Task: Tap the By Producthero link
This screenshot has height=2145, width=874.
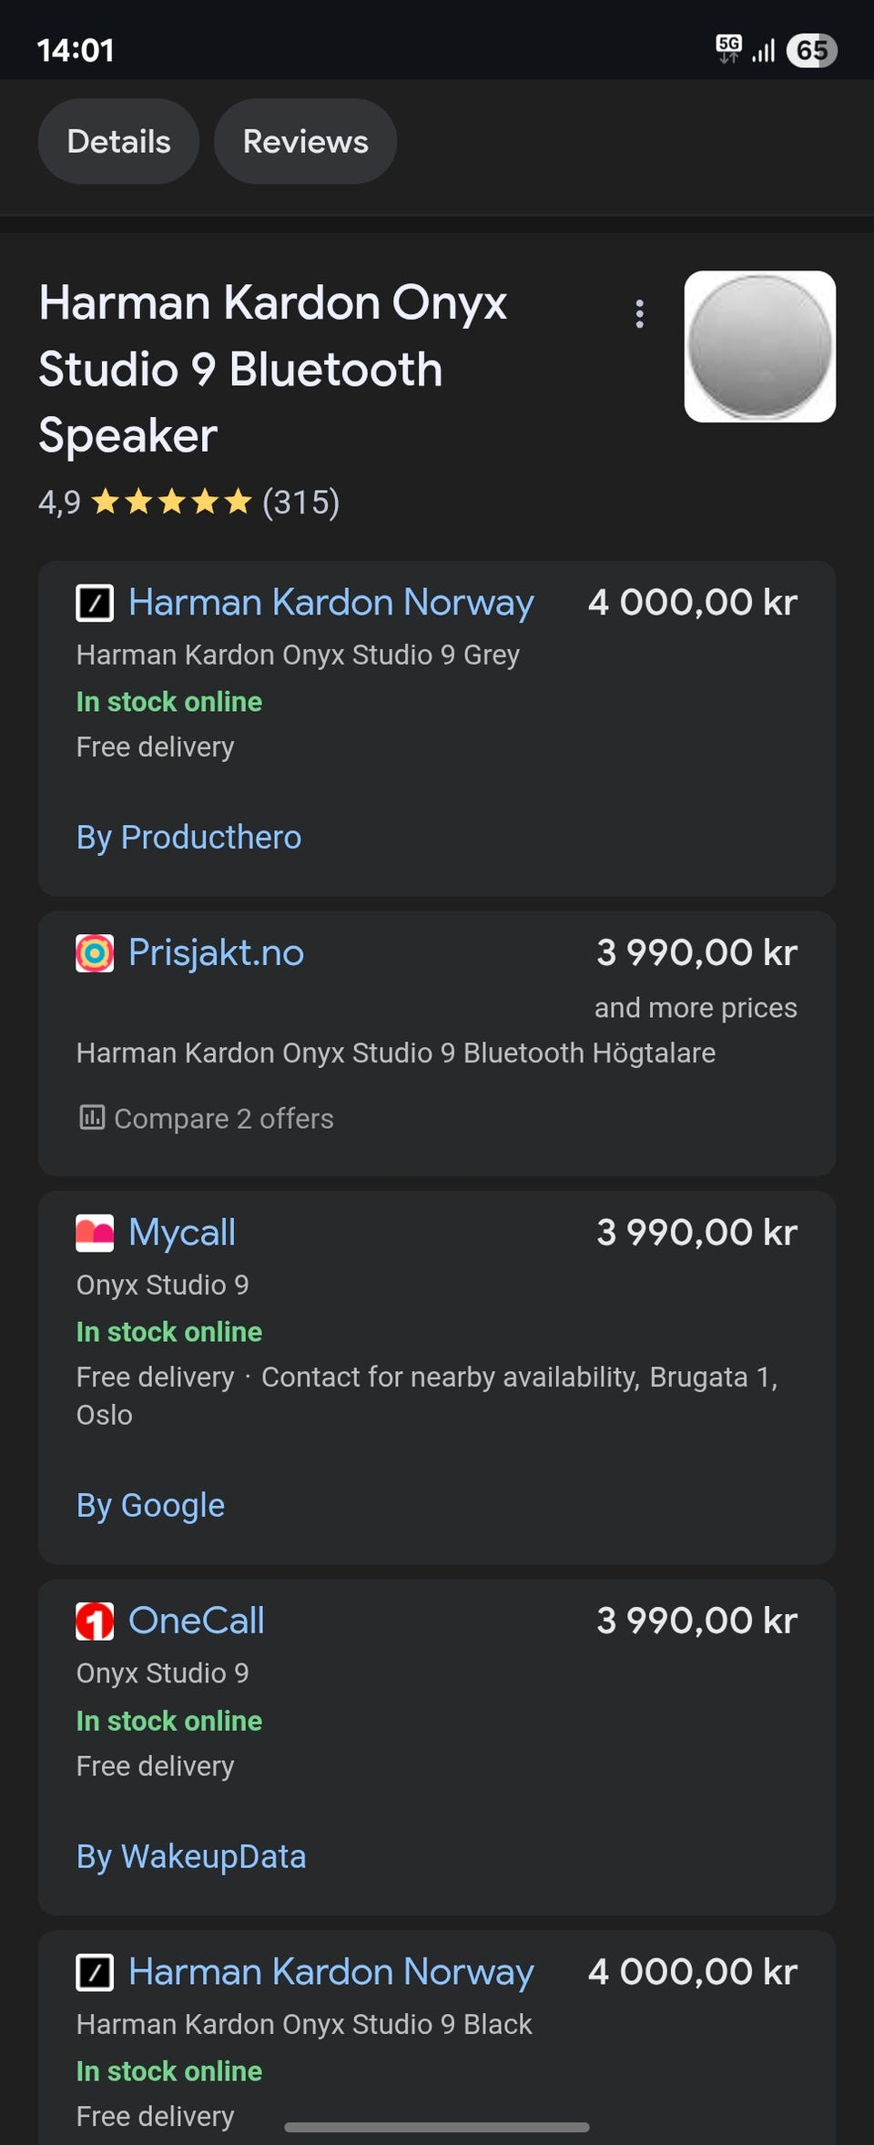Action: (188, 838)
